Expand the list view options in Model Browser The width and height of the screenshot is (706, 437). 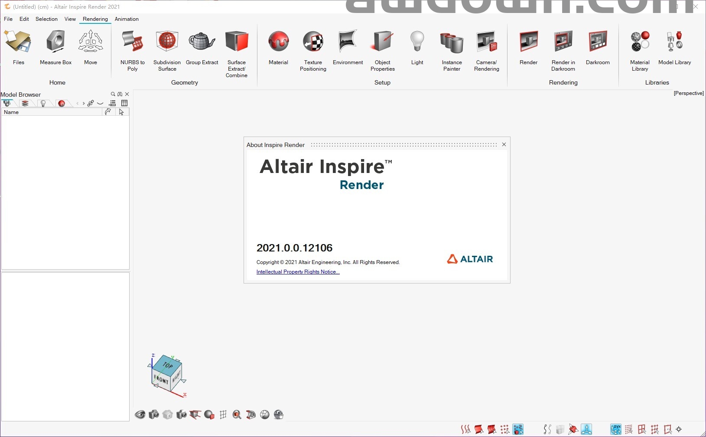pos(113,103)
